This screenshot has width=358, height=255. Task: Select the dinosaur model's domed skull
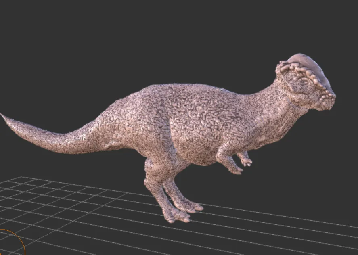pos(309,67)
